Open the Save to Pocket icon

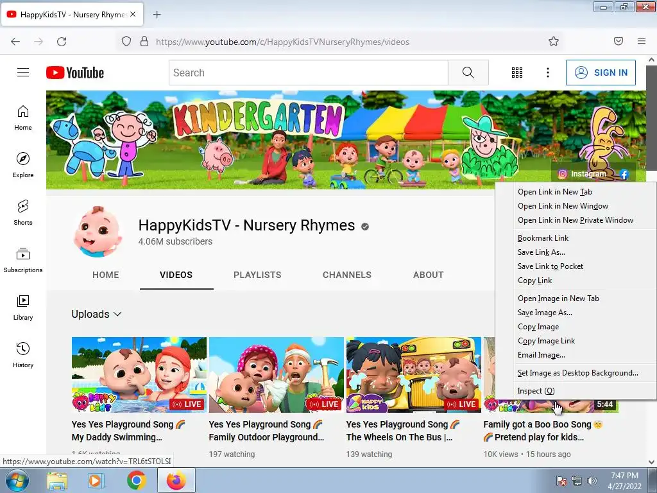(x=619, y=41)
